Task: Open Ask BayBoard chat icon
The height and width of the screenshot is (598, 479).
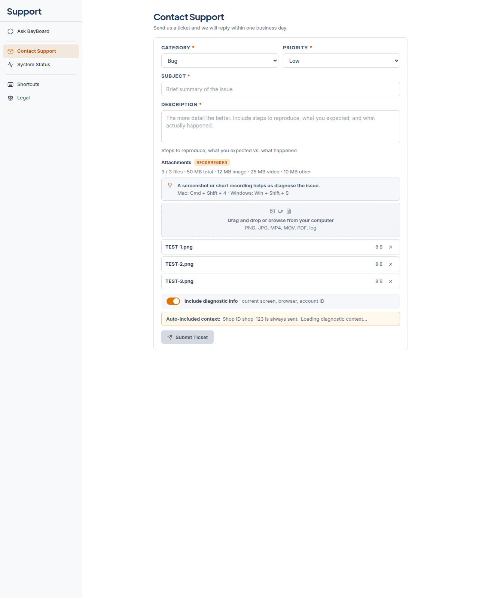Action: tap(10, 31)
